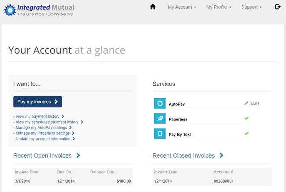286x192 pixels.
Task: Open Manage my AutoPay settings link
Action: coord(41,127)
